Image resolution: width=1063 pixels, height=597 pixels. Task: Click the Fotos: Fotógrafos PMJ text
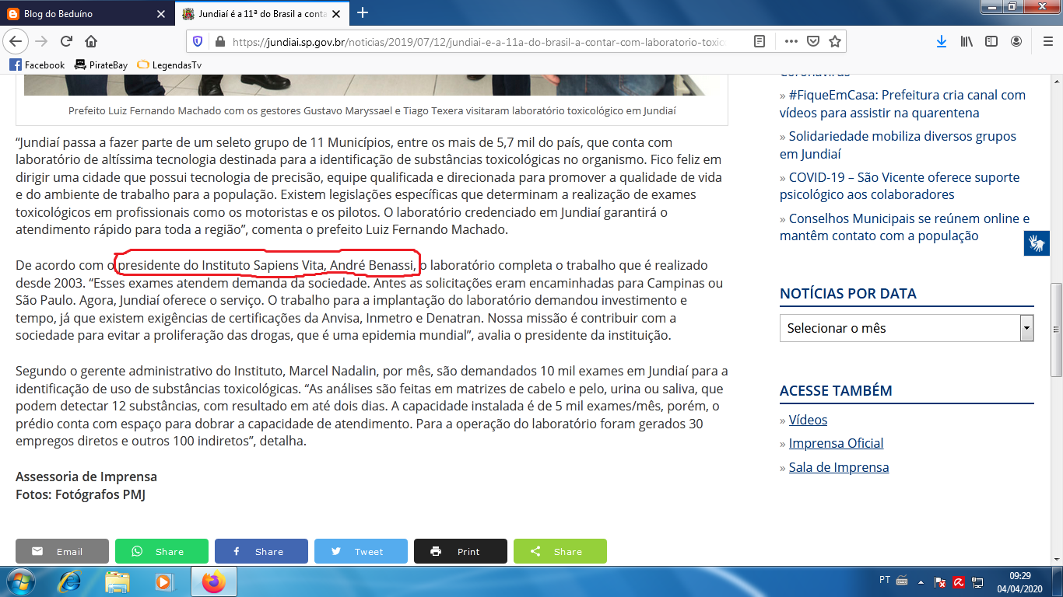(x=80, y=494)
